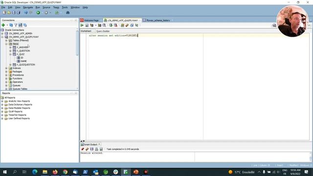313x176 pixels.
Task: Expand the Tables (Filtered) node
Action: pos(6,41)
